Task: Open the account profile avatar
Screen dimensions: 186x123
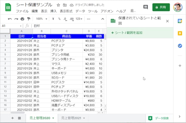Action: (178, 7)
